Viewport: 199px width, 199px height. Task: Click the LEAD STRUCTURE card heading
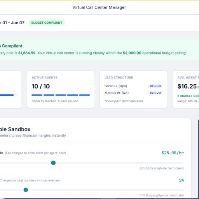[119, 77]
